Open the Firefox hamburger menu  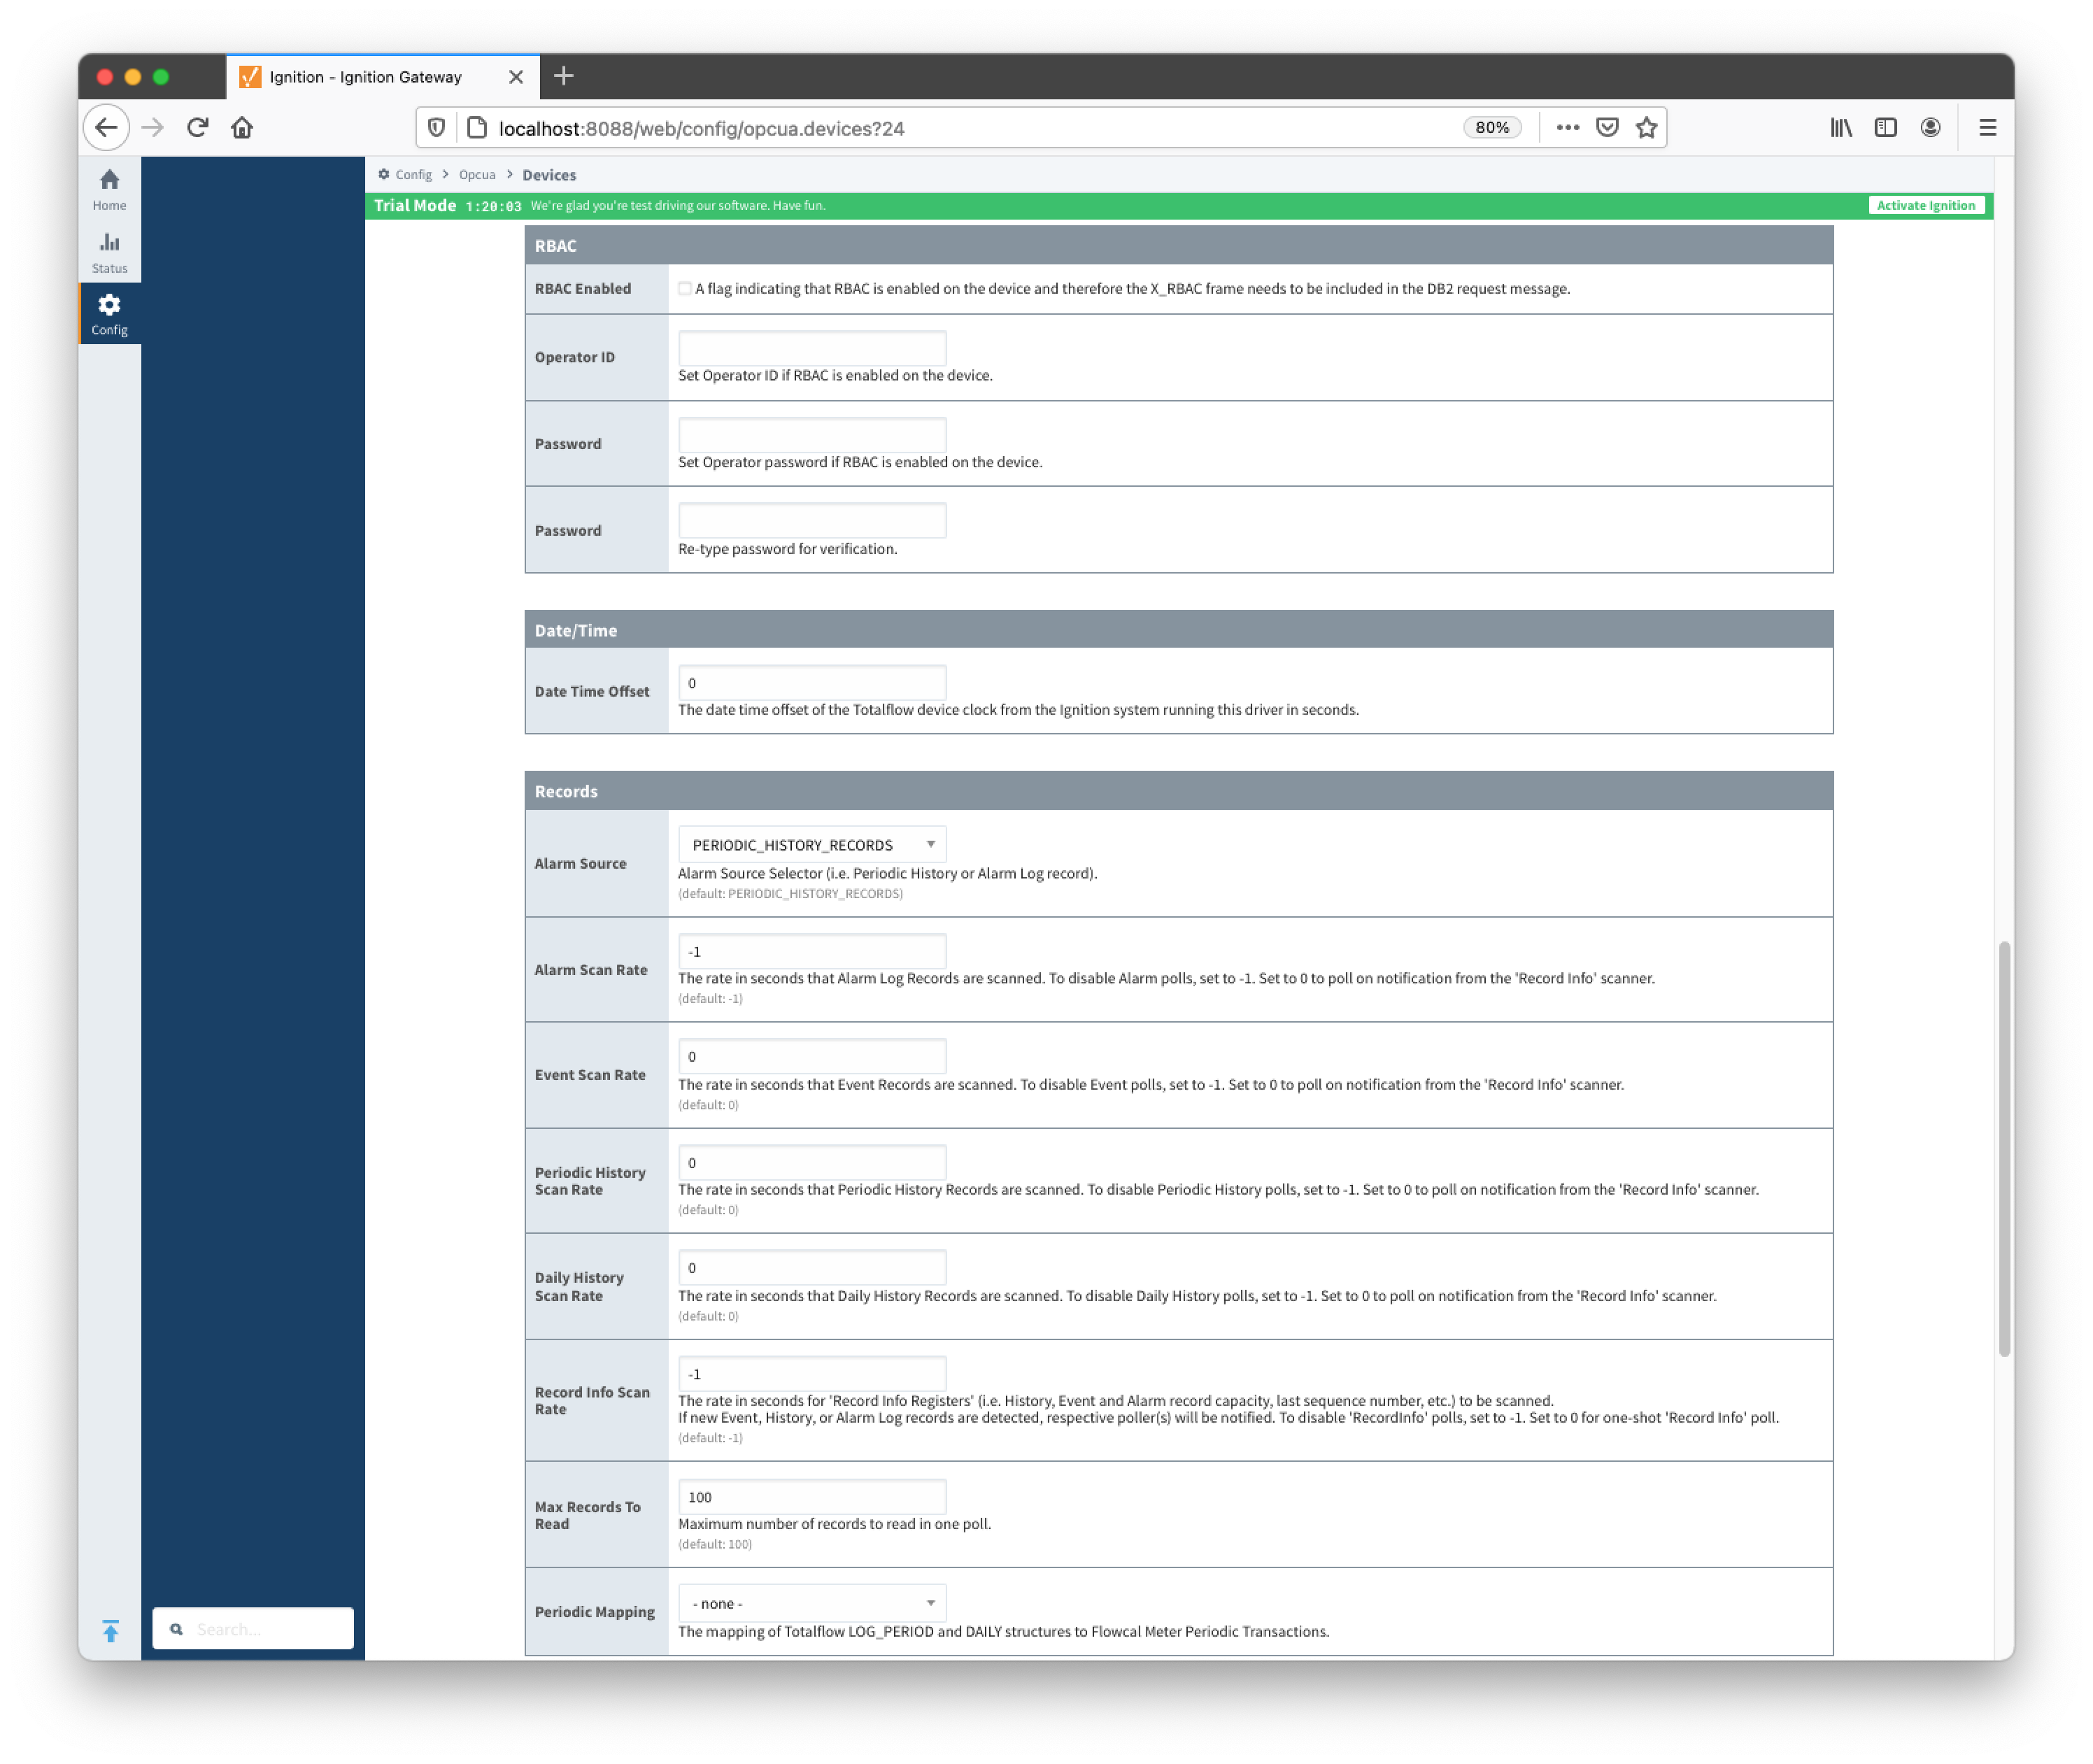tap(1988, 128)
